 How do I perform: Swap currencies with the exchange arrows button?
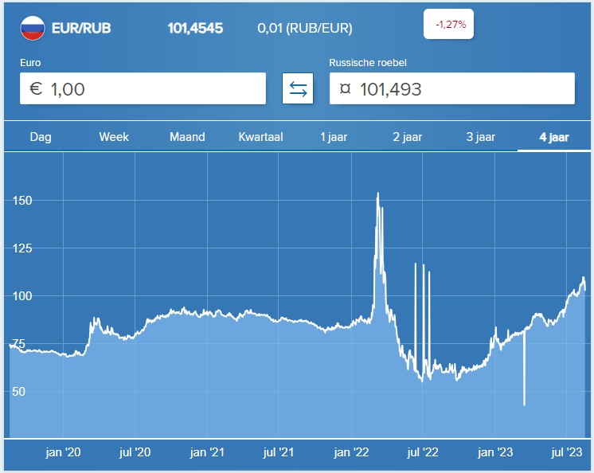pyautogui.click(x=298, y=88)
